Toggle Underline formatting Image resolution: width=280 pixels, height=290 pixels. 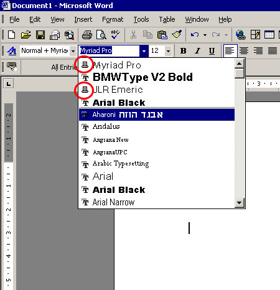212,50
